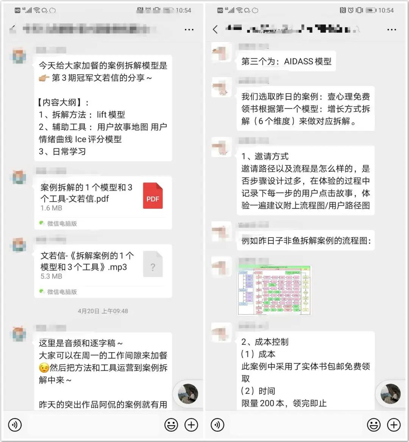Image resolution: width=409 pixels, height=442 pixels.
Task: Tap the text input field in left chat
Action: tap(93, 425)
